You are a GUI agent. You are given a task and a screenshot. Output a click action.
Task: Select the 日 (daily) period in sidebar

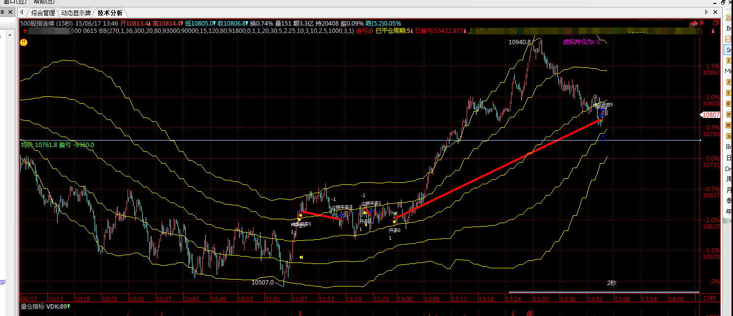[729, 158]
